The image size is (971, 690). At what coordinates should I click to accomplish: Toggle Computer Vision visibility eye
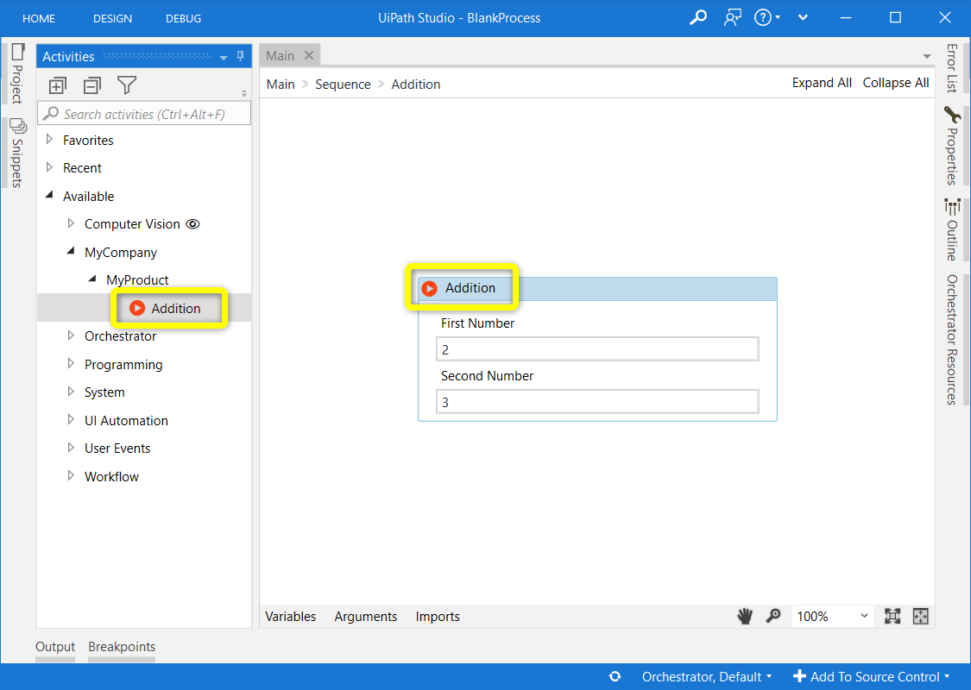(x=193, y=223)
